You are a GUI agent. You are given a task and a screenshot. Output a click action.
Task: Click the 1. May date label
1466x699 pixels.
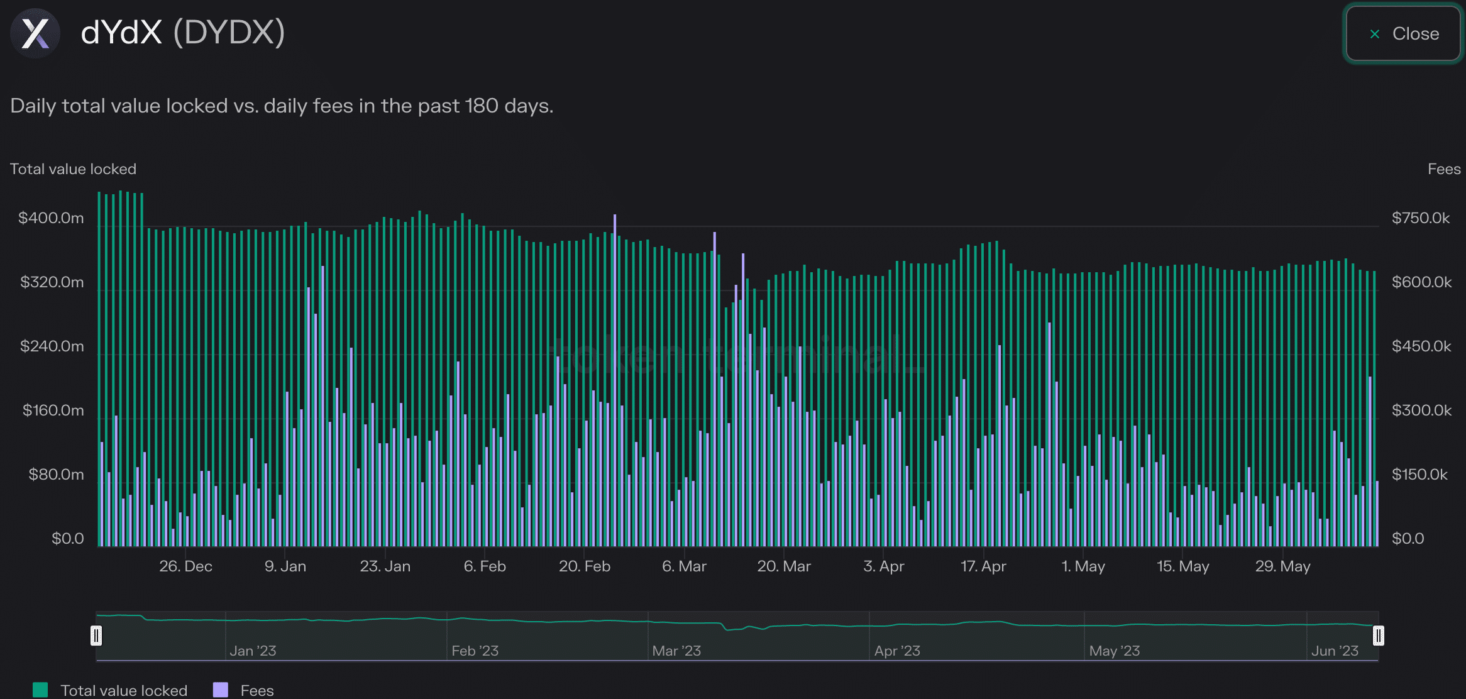1083,566
